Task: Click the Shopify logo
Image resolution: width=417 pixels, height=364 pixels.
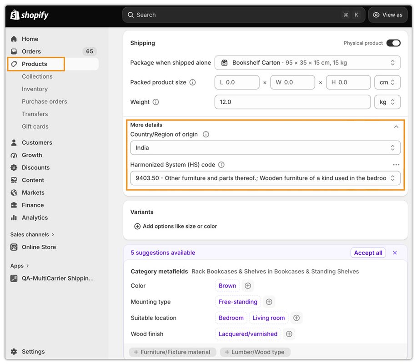Action: pos(29,15)
